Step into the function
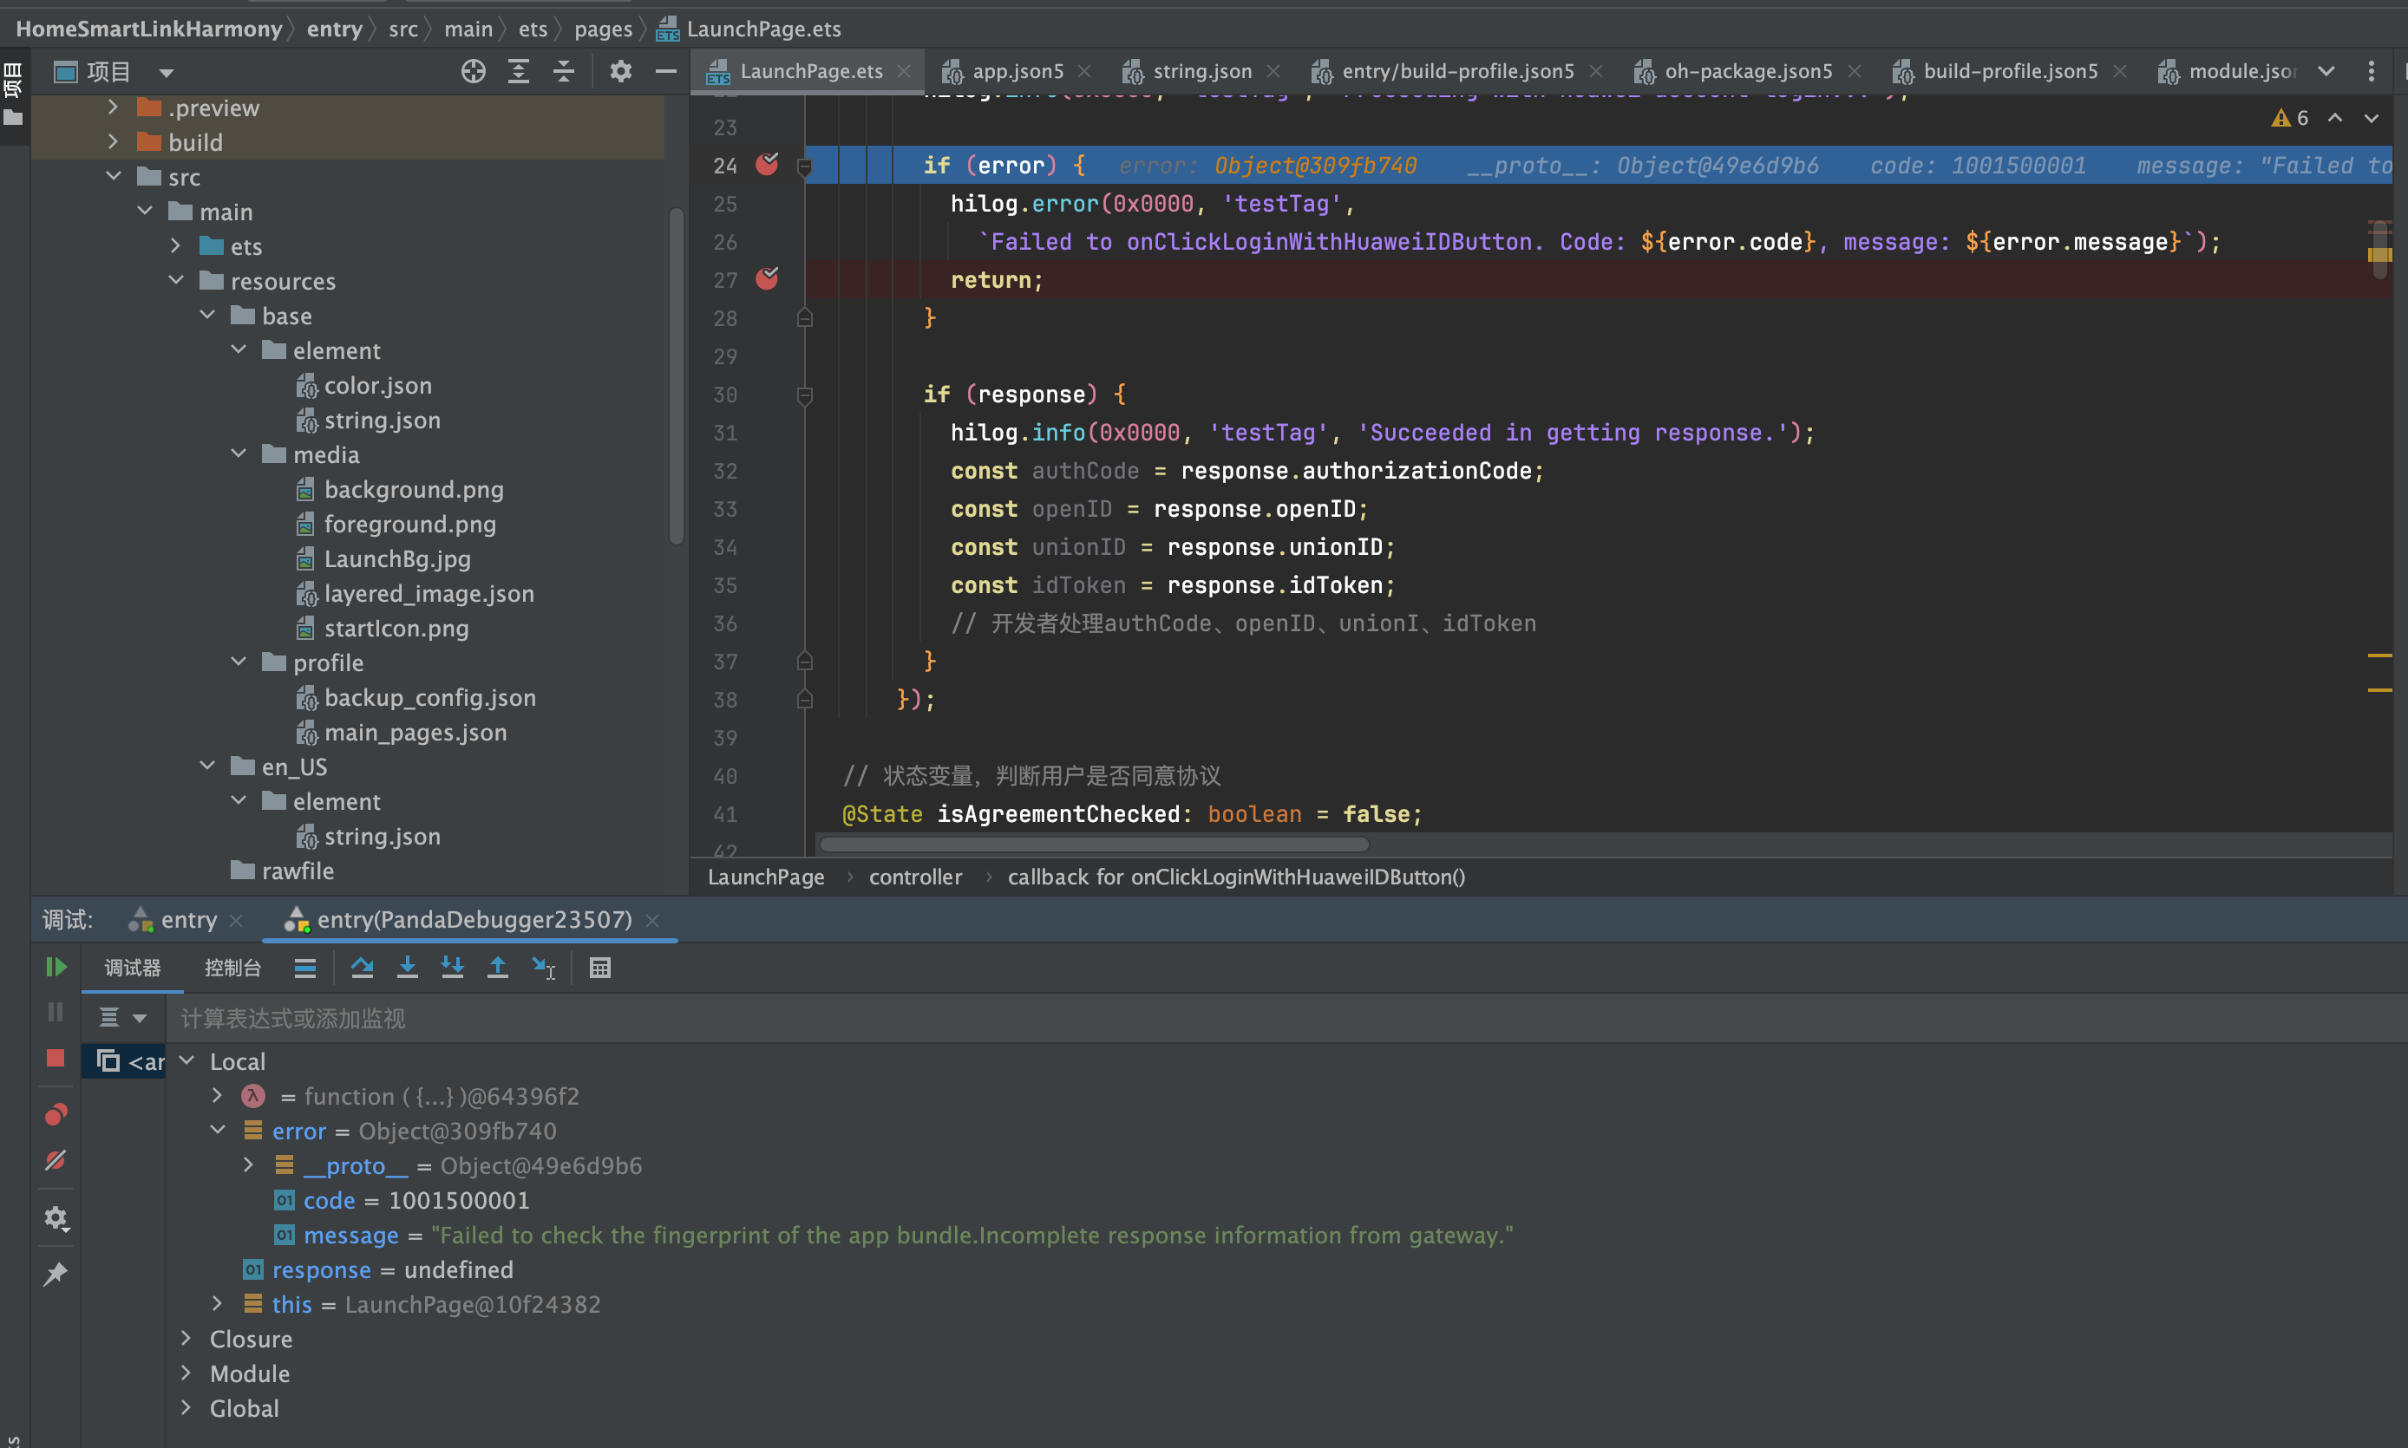Image resolution: width=2408 pixels, height=1448 pixels. 407,967
